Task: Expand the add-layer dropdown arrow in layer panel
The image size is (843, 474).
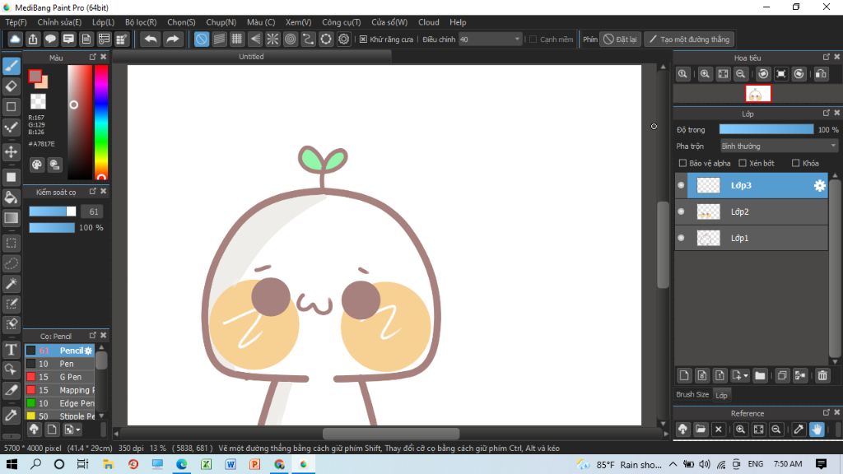Action: (x=746, y=375)
